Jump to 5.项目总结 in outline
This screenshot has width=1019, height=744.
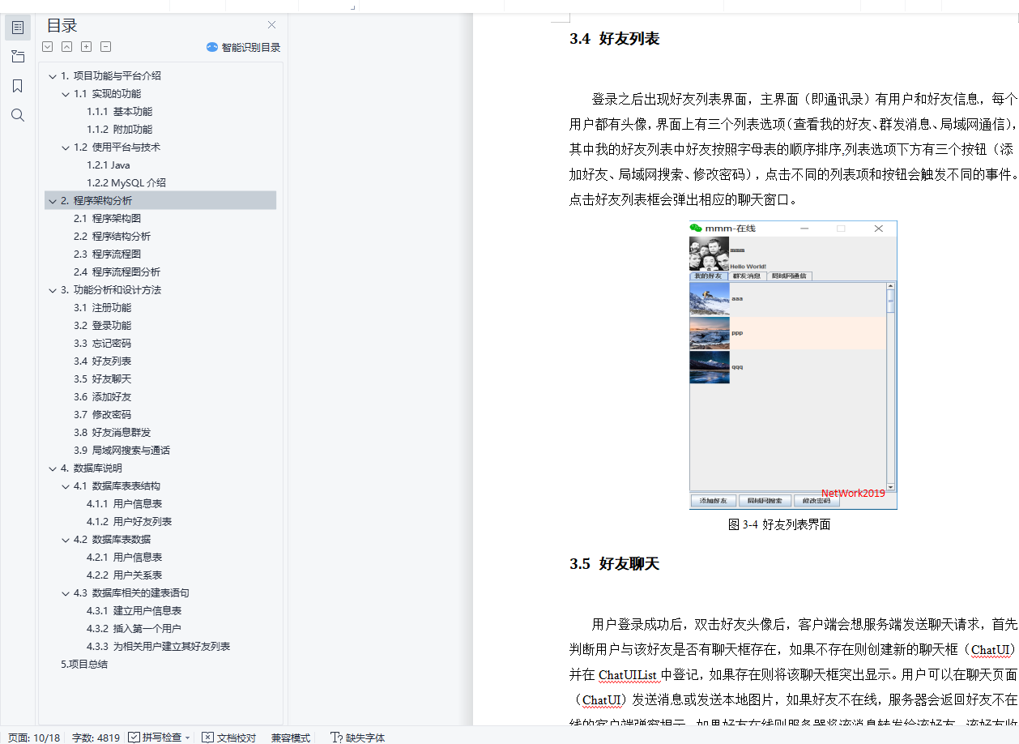pos(84,665)
